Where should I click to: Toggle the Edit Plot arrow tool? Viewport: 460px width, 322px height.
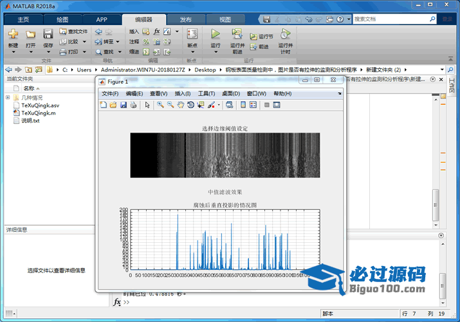[x=147, y=105]
